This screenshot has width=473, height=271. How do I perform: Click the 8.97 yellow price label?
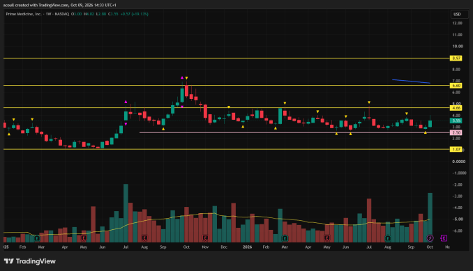tap(456, 58)
